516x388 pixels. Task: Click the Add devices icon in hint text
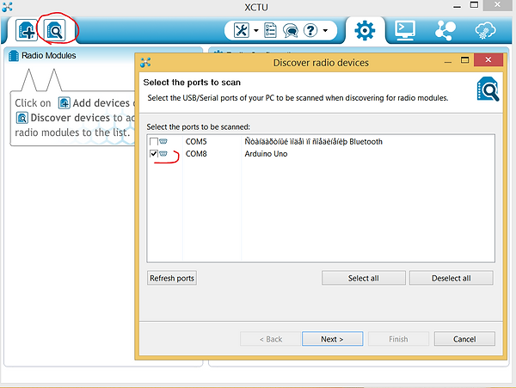coord(64,103)
